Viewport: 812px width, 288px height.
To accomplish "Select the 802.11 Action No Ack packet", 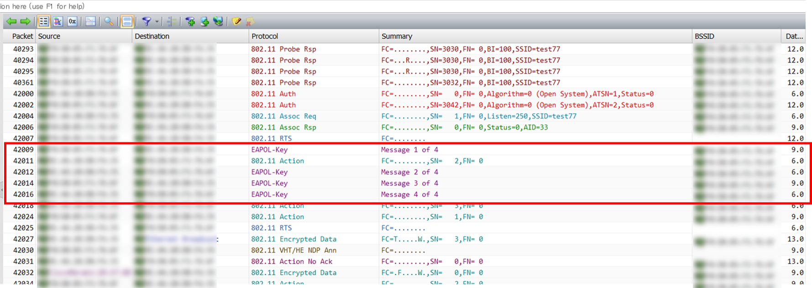I will coord(404,262).
